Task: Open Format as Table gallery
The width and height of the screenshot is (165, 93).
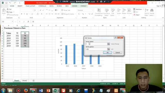Action: [106, 12]
